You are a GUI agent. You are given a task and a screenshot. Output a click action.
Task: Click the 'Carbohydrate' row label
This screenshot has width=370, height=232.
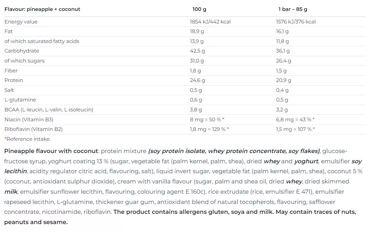[x=22, y=51]
